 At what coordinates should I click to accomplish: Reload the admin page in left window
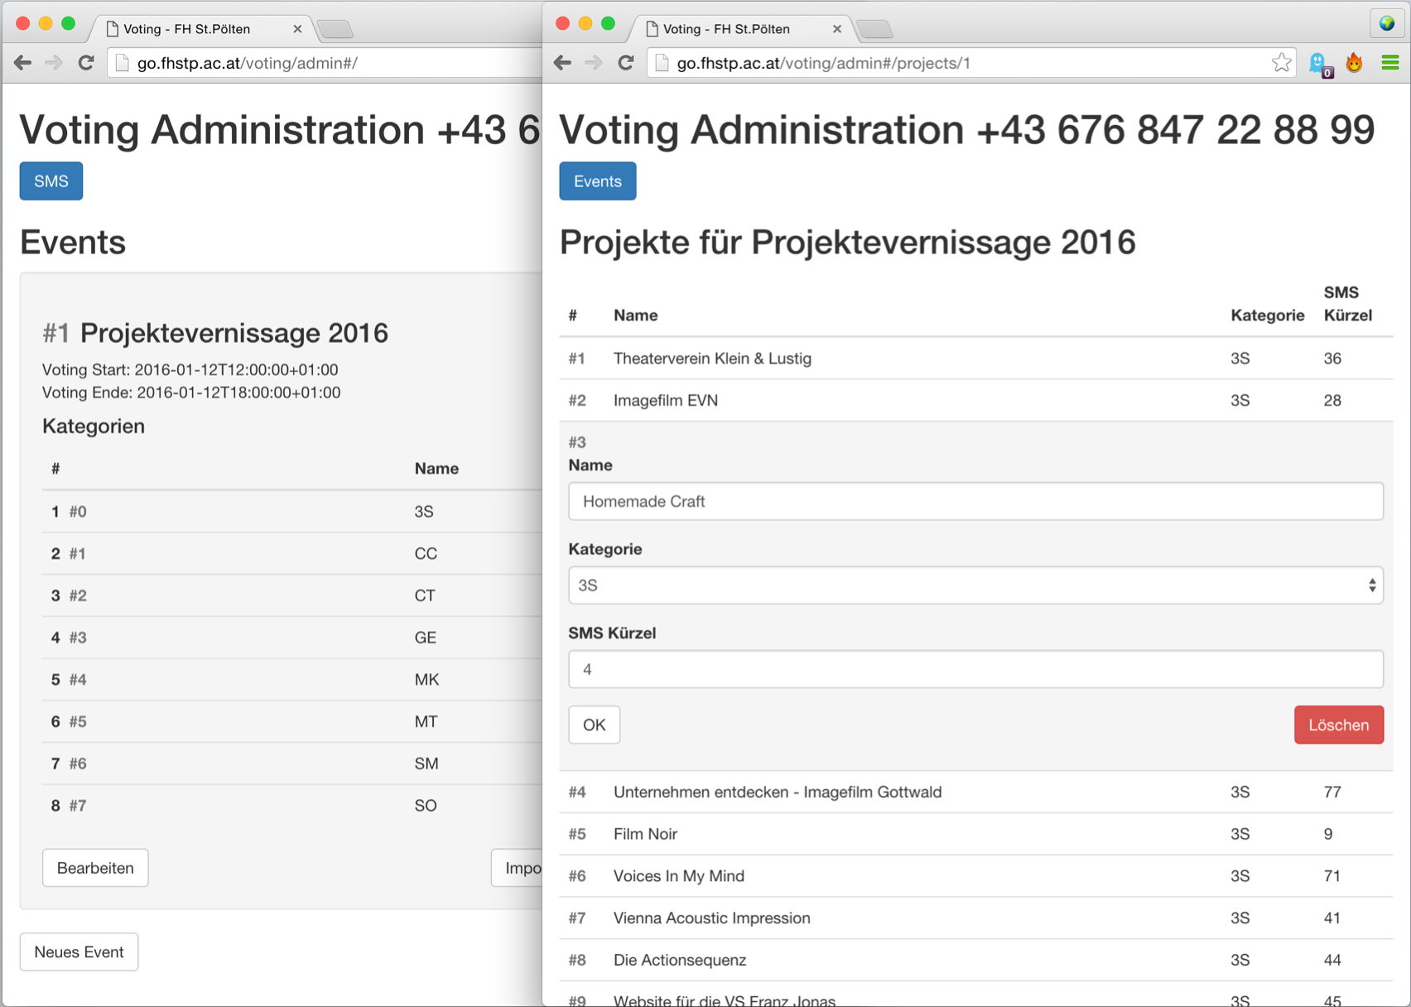pyautogui.click(x=86, y=63)
